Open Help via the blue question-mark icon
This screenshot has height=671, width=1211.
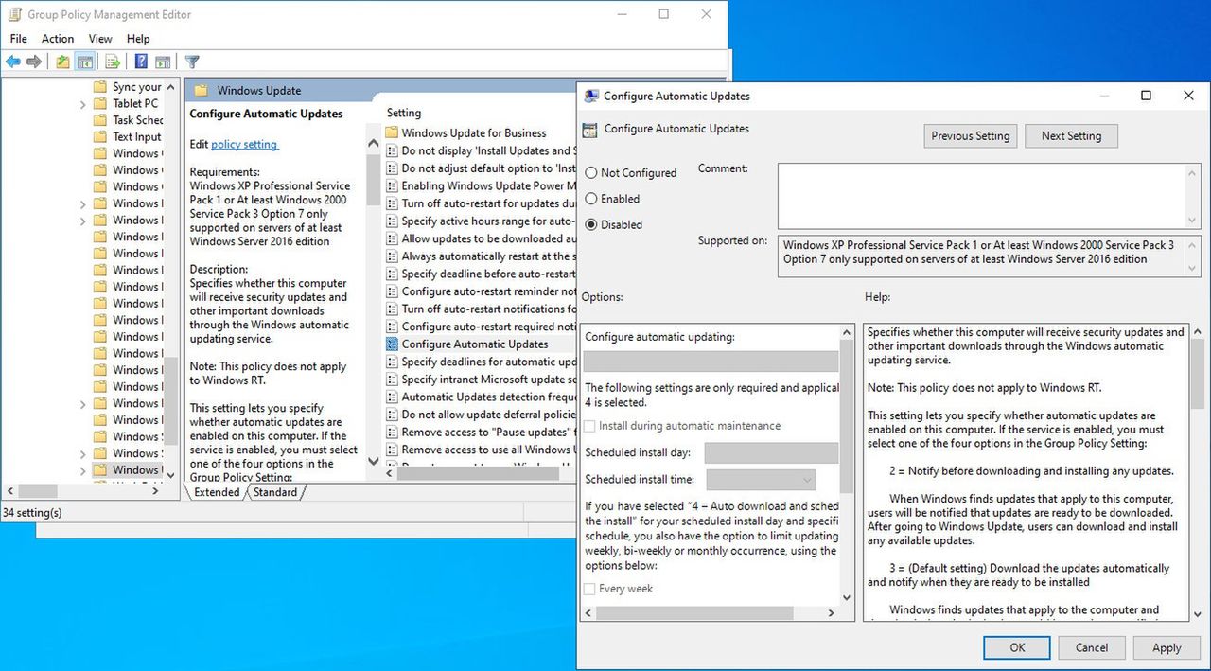click(141, 62)
